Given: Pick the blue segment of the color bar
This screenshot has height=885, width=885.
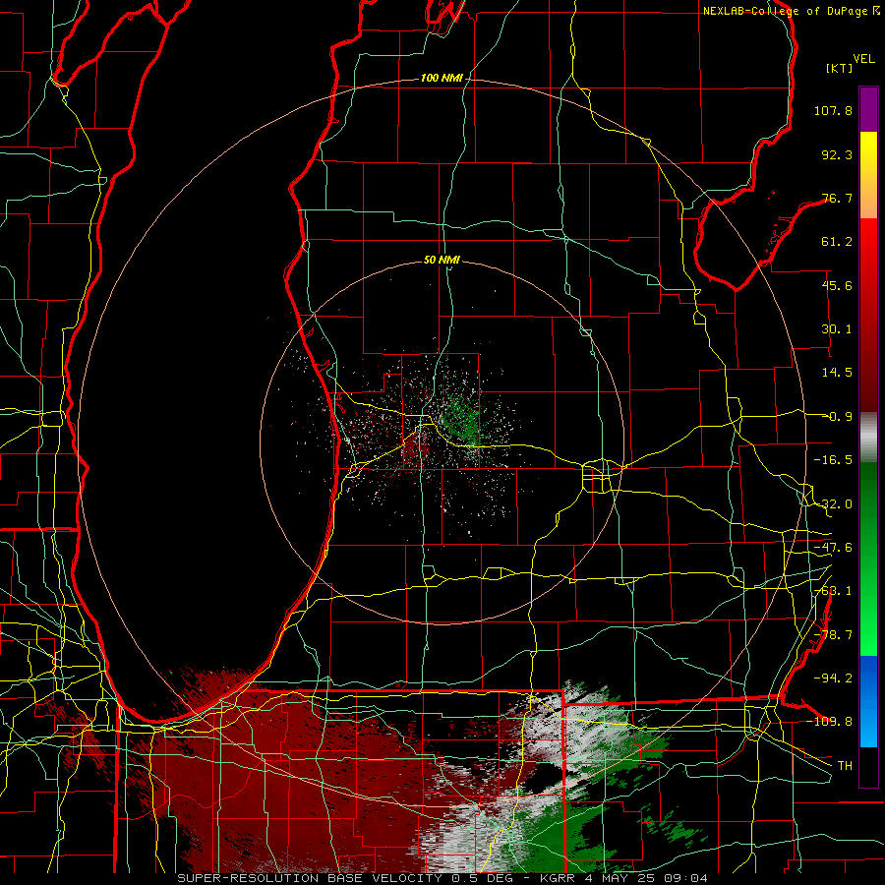Looking at the screenshot, I should tap(868, 701).
